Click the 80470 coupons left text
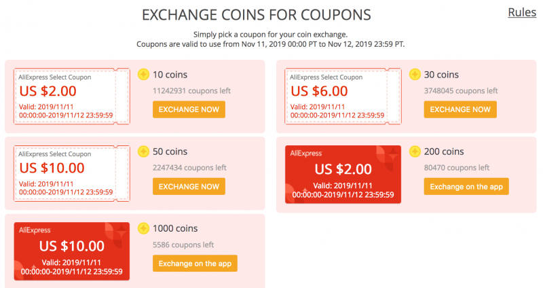The image size is (543, 288). pos(456,168)
